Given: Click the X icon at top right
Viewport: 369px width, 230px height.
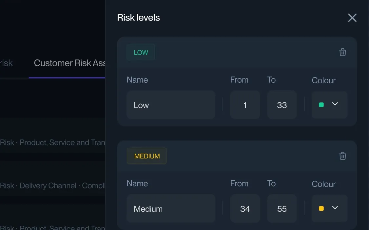Looking at the screenshot, I should coord(352,18).
